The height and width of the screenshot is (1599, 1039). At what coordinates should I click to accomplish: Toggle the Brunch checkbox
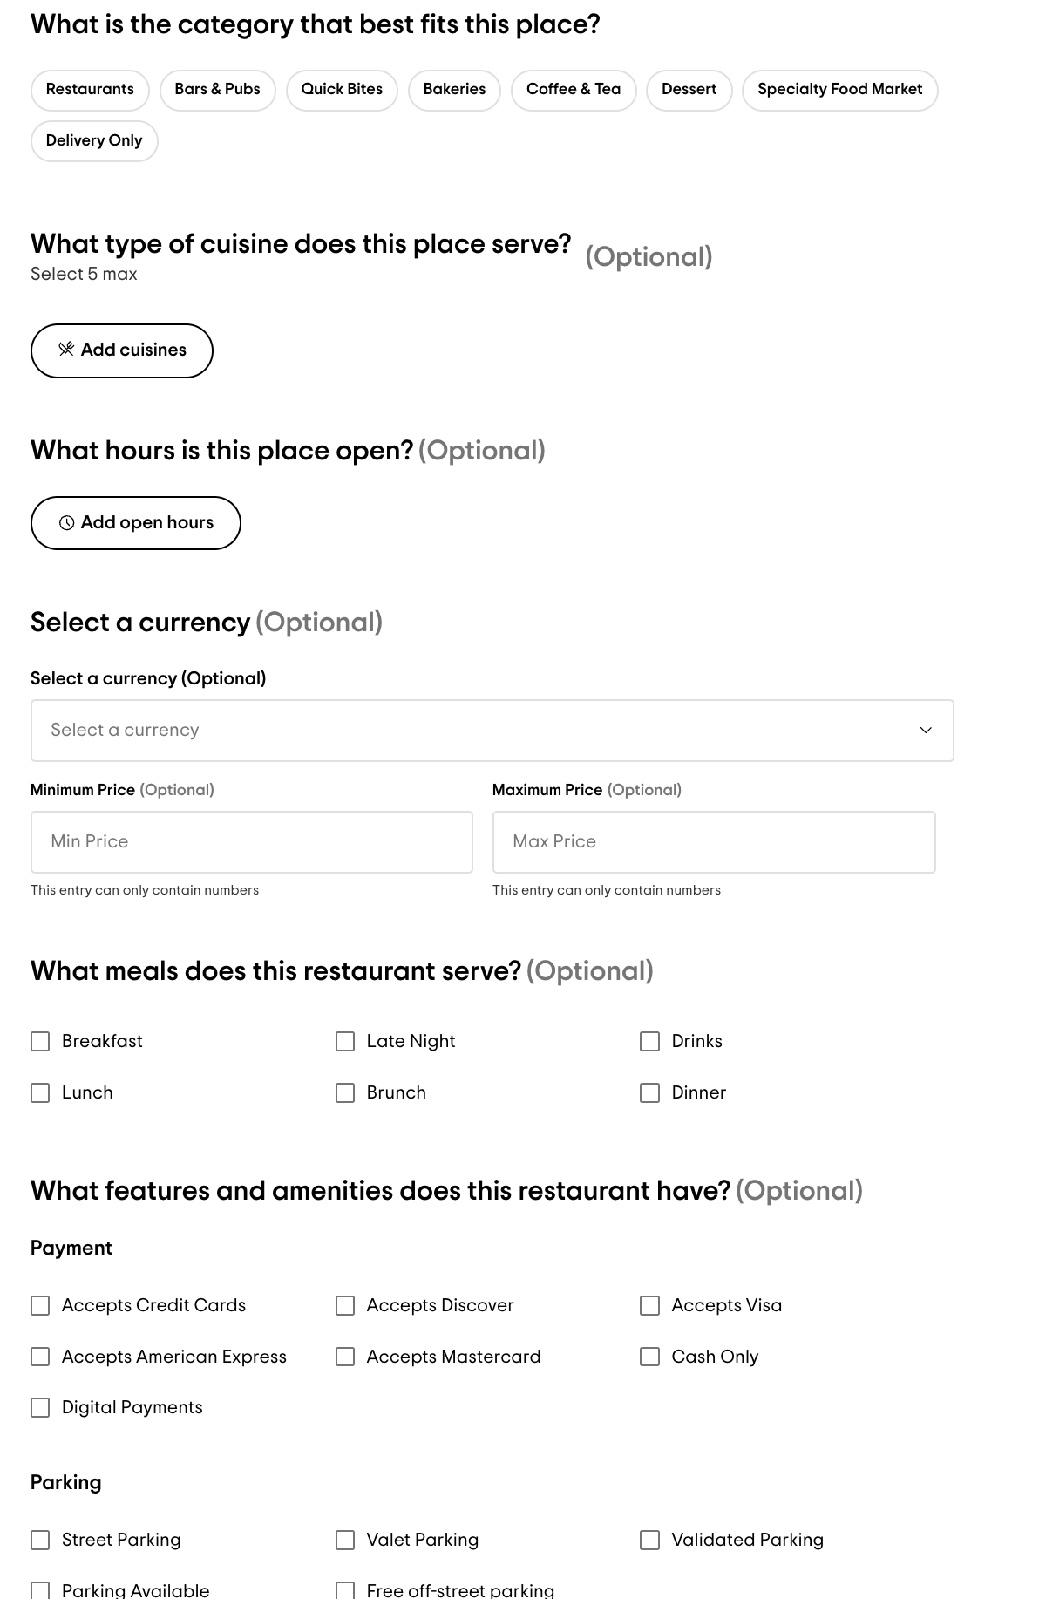point(345,1093)
